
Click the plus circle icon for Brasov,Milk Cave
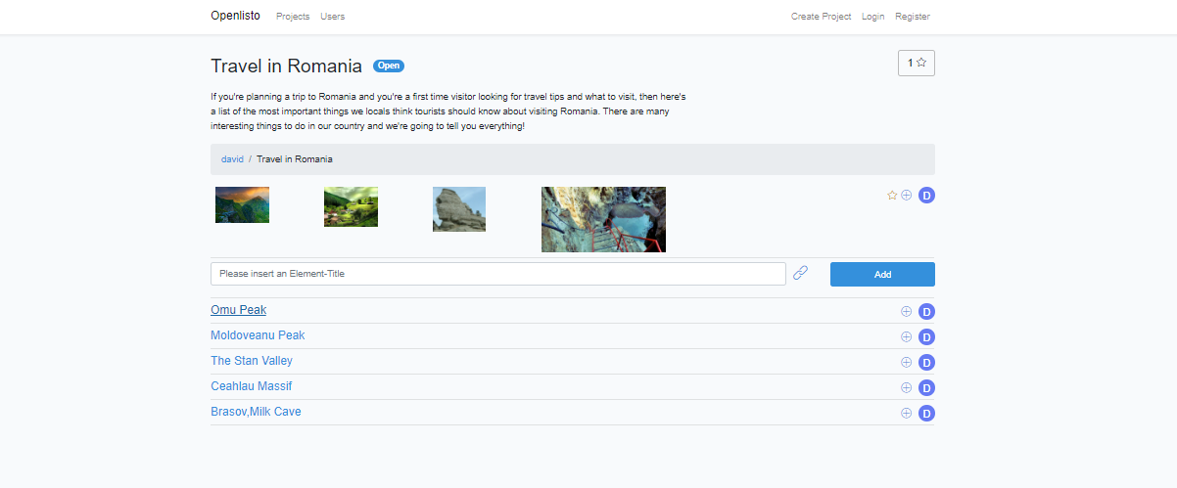click(906, 414)
